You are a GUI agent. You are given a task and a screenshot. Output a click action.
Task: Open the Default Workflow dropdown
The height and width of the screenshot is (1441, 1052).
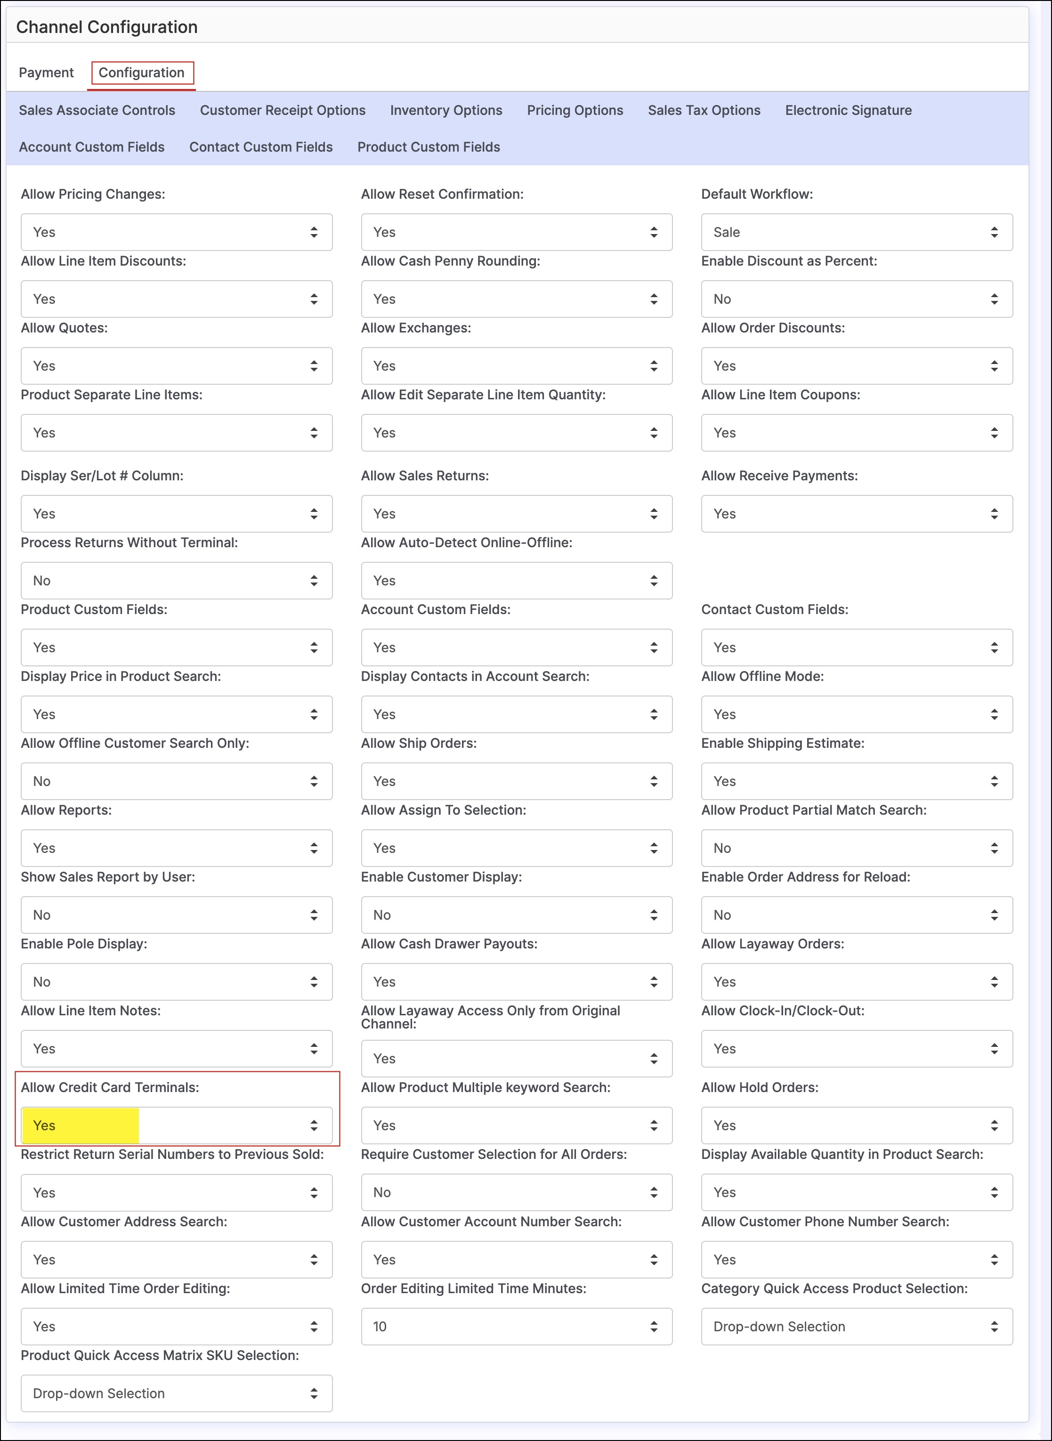tap(856, 233)
